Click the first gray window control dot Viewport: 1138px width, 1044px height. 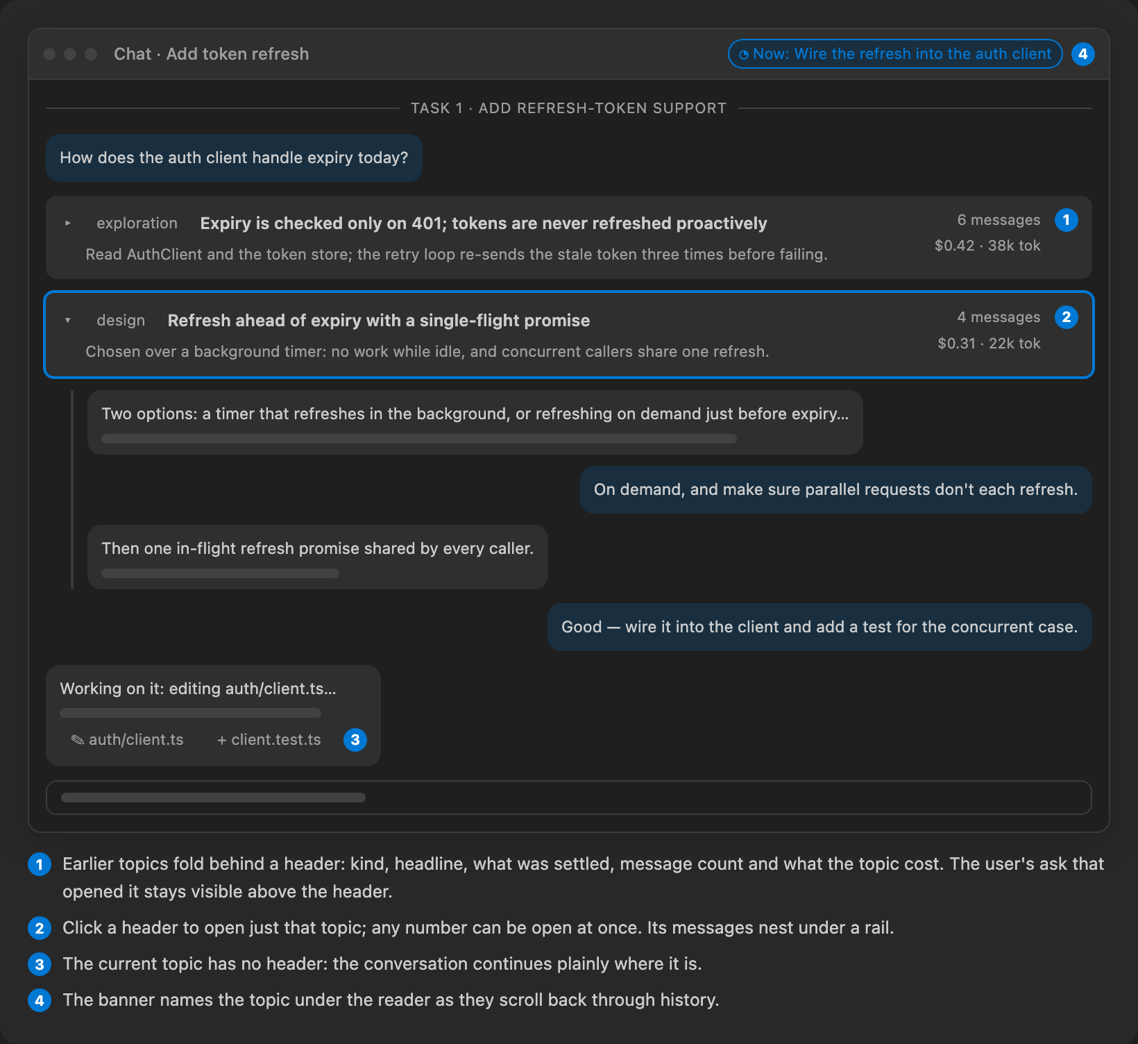point(49,54)
